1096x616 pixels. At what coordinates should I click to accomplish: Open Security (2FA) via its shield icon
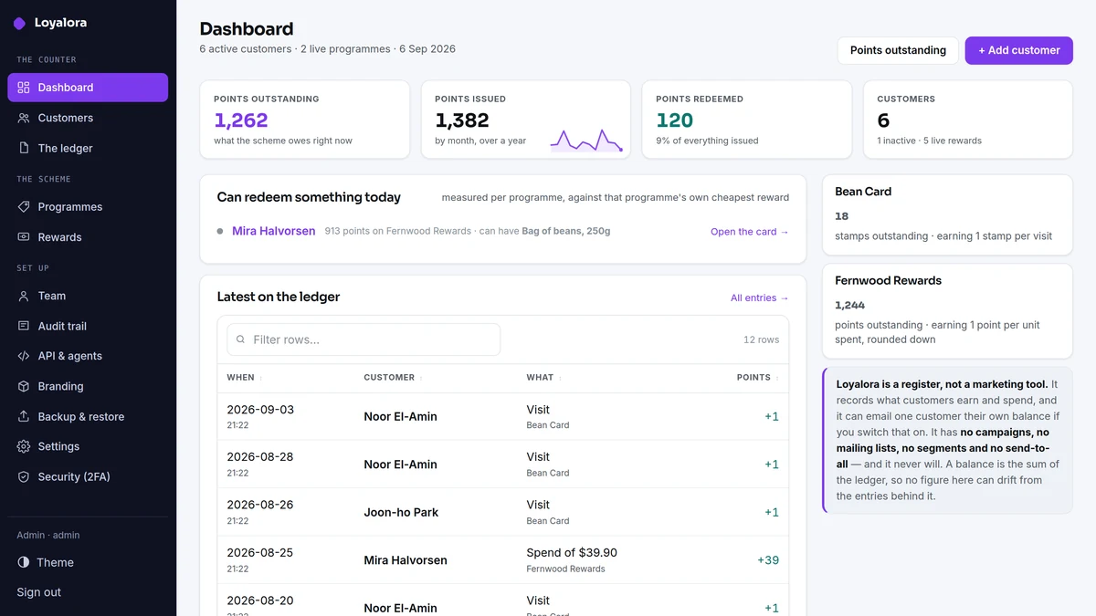tap(24, 476)
